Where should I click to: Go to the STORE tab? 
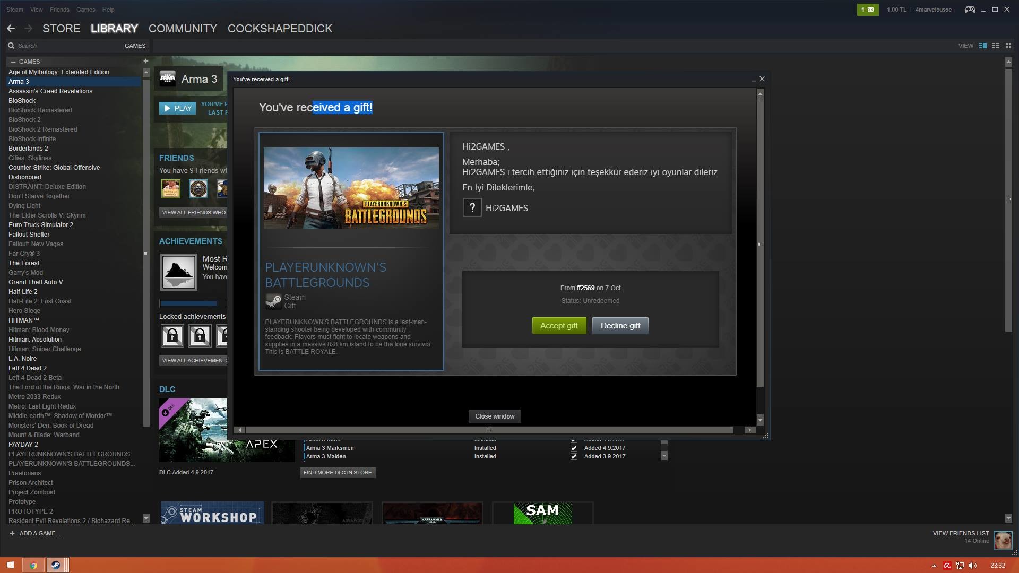pos(62,29)
